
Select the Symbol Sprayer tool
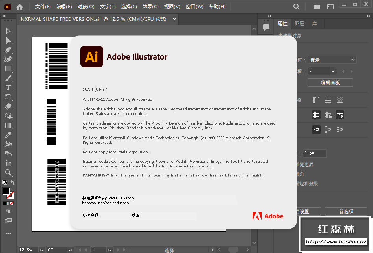coord(8,144)
